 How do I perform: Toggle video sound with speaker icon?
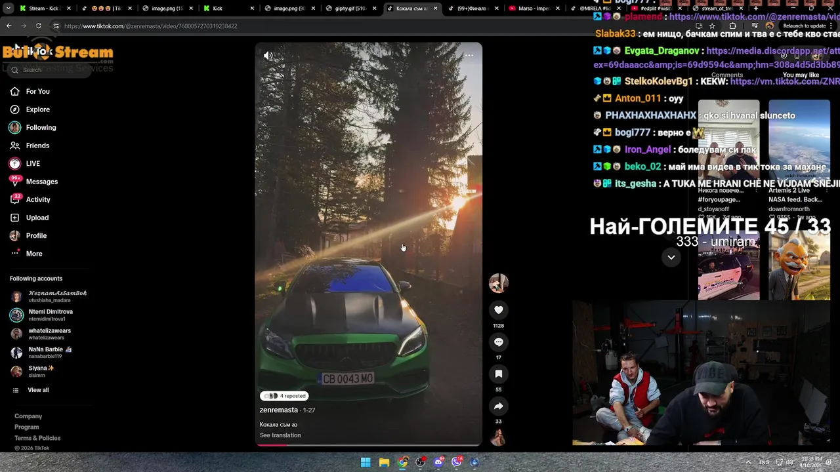[x=268, y=56]
